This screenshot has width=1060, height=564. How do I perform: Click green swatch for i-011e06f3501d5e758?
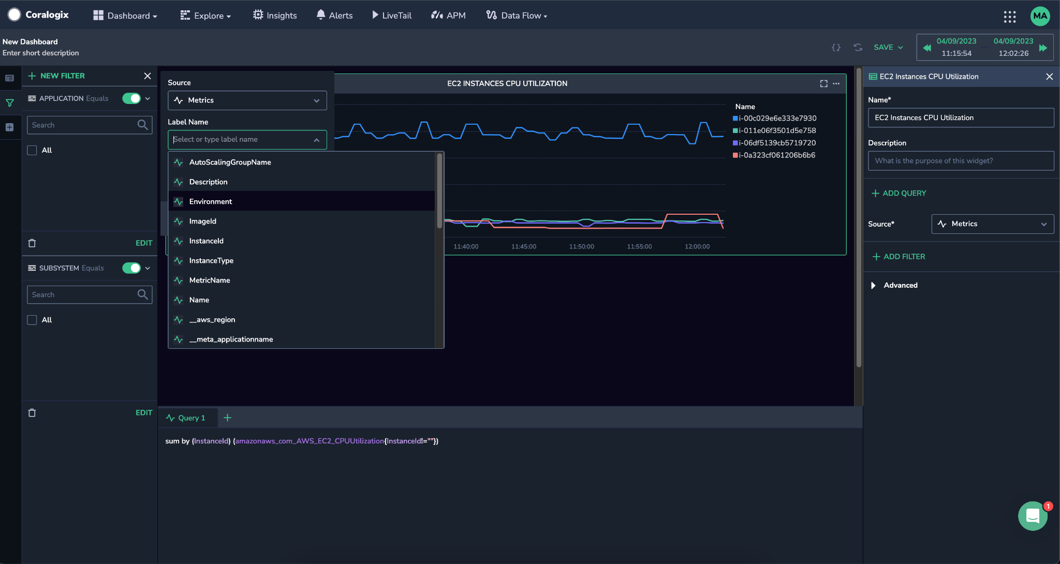(x=735, y=131)
